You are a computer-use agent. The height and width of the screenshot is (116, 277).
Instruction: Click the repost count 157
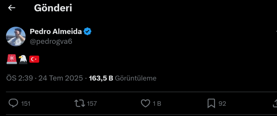click(x=92, y=104)
